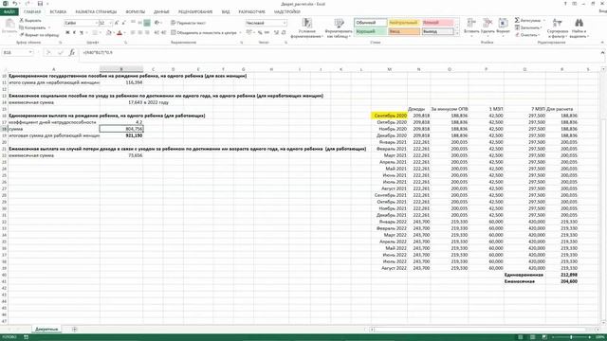
Task: Open РАЗМЕТКА СТРАНИЦЫ ribbon tab
Action: 96,12
